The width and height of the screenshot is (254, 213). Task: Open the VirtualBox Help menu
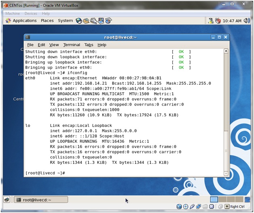pyautogui.click(x=46, y=13)
